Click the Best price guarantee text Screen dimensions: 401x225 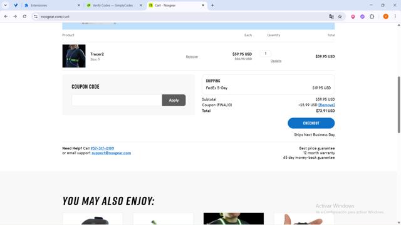point(317,148)
